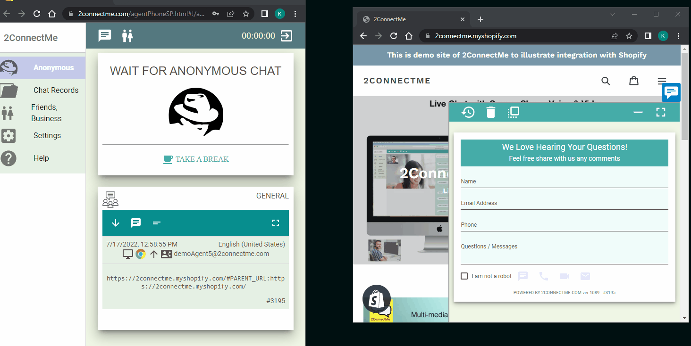691x346 pixels.
Task: Click the #3195 id in General panel
Action: coord(276,301)
